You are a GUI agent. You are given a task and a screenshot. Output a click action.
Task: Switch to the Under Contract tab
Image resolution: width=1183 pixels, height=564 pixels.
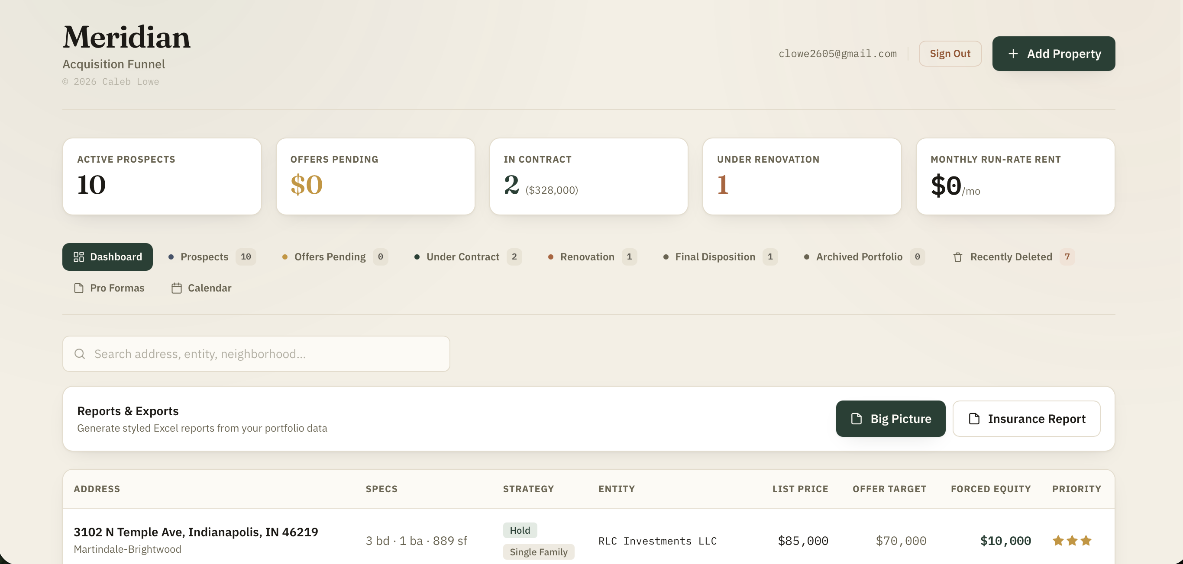468,257
